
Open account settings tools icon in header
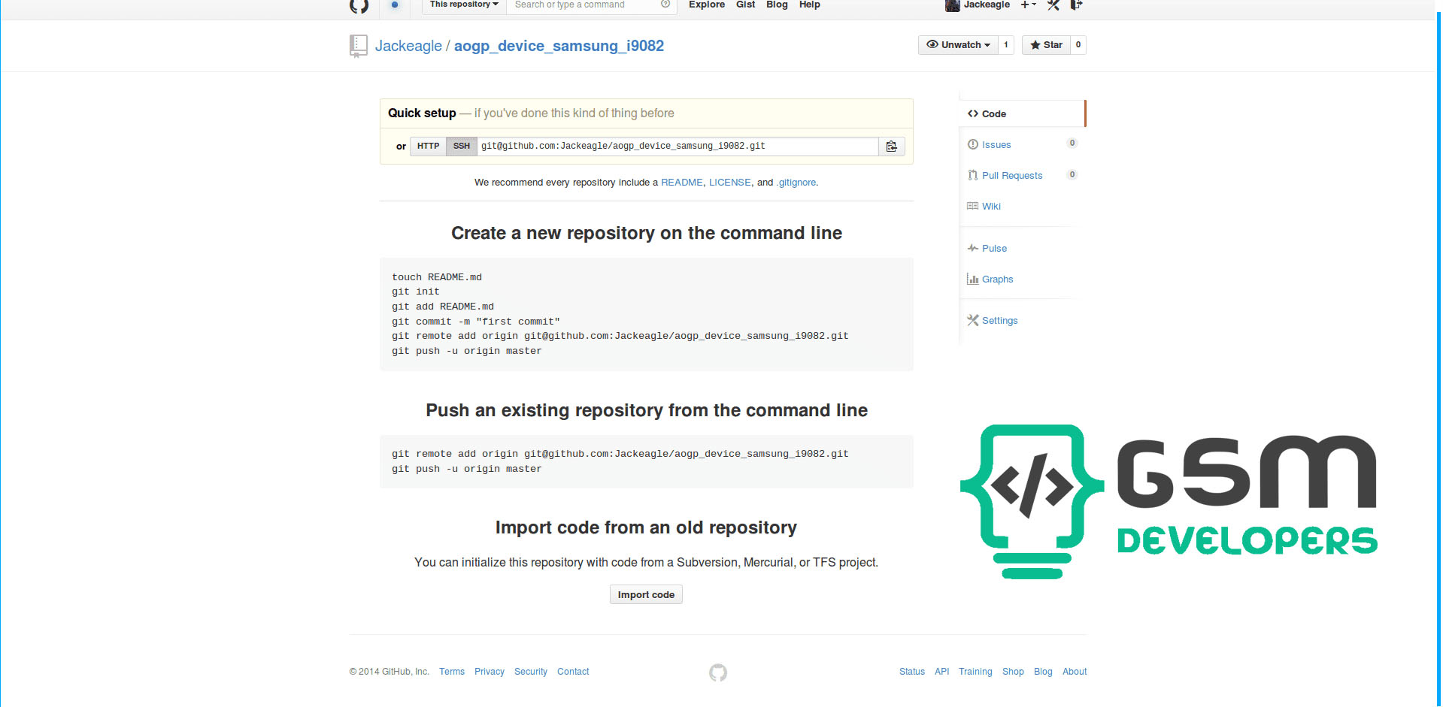coord(1053,5)
